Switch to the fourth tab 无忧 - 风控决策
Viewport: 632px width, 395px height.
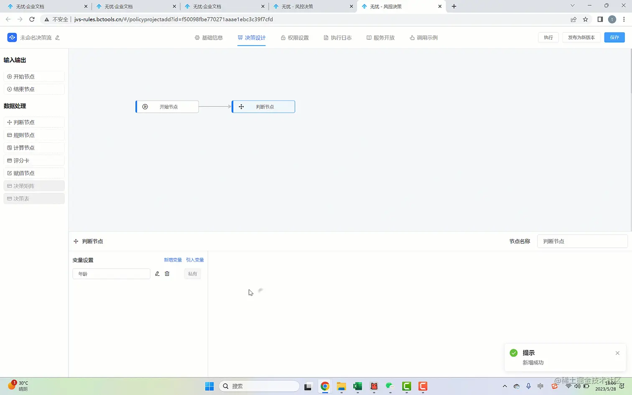(x=313, y=6)
